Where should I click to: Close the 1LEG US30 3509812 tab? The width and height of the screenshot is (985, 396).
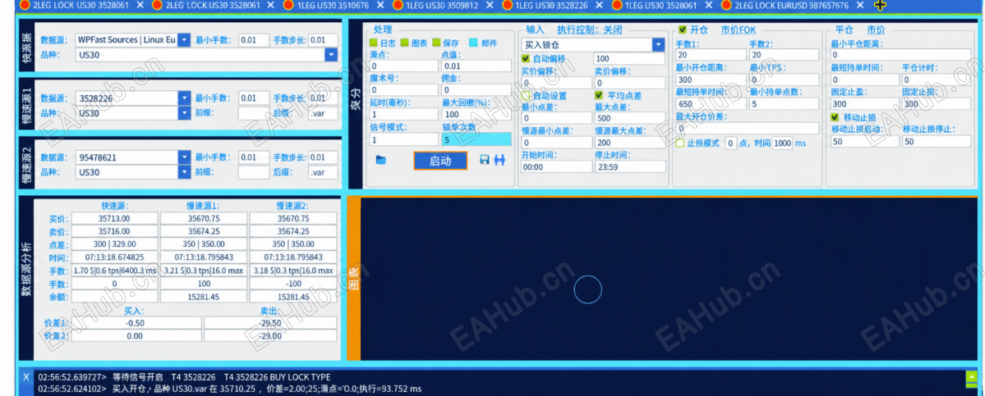point(490,5)
